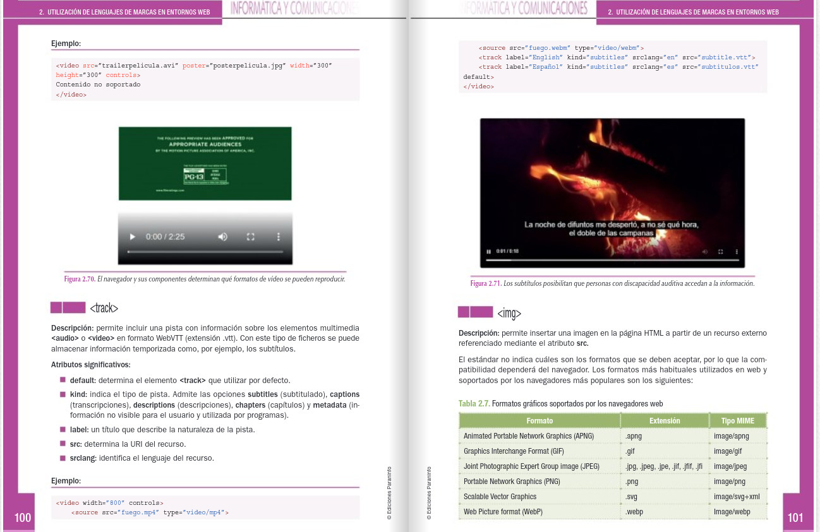Click the square bullet beside the 'kind:' attribute

[x=63, y=393]
